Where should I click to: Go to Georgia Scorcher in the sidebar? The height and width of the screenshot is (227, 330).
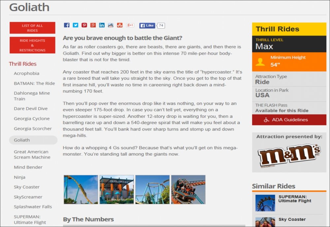tap(33, 129)
